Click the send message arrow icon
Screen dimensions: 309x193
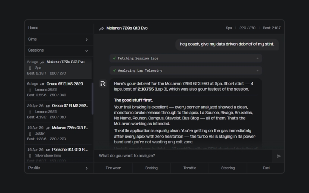pos(279,156)
